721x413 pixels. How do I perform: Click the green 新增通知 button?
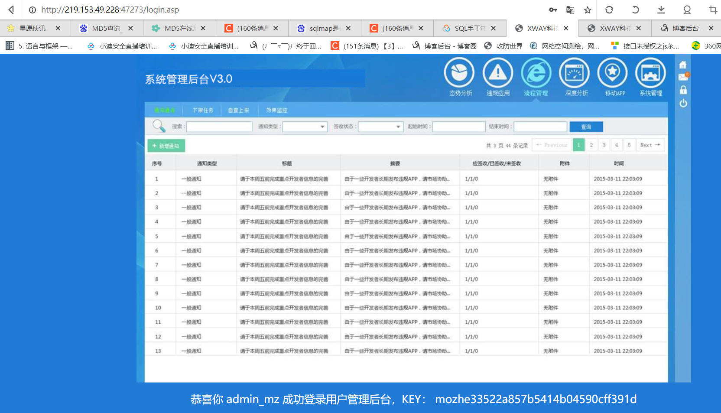point(166,146)
